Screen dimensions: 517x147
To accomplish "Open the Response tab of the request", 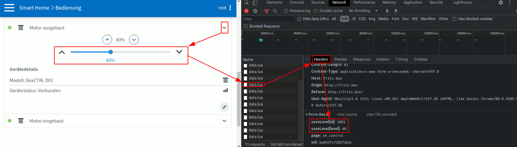I will pos(362,59).
